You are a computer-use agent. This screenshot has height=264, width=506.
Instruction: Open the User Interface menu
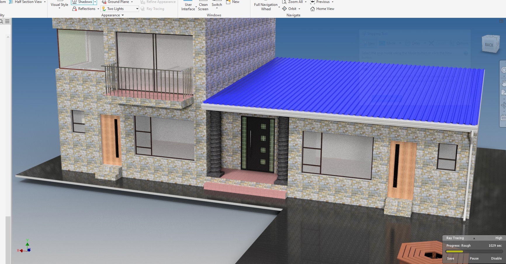(x=188, y=6)
